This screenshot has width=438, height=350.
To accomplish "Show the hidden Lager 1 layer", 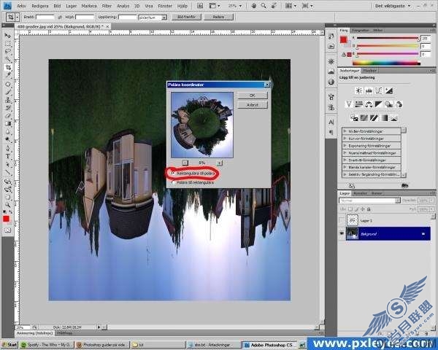I will coord(342,220).
